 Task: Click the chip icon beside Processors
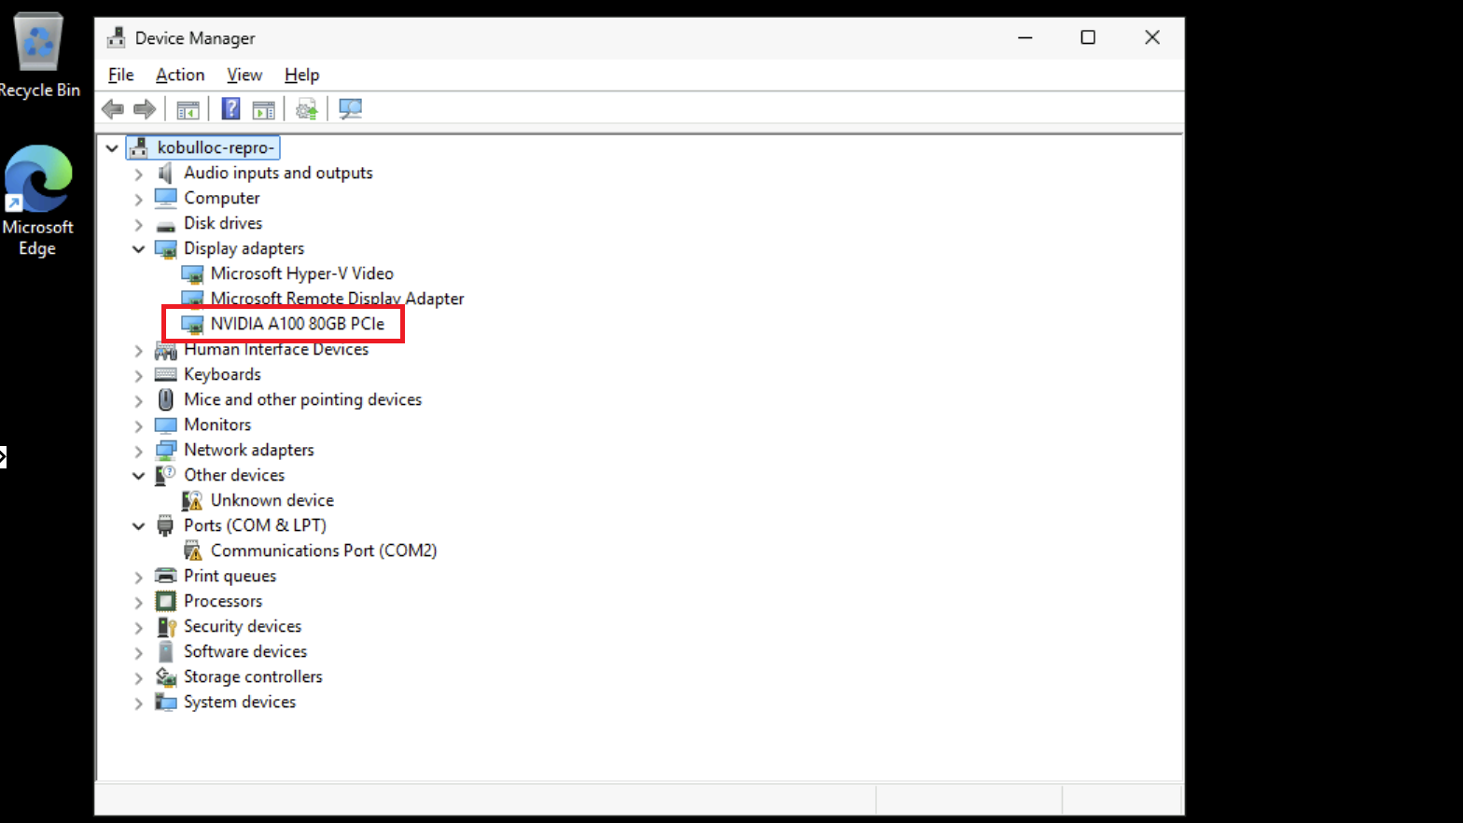click(165, 601)
